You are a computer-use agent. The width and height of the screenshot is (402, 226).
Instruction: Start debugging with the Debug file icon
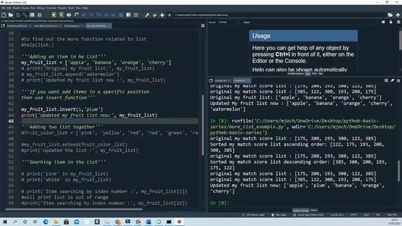84,15
